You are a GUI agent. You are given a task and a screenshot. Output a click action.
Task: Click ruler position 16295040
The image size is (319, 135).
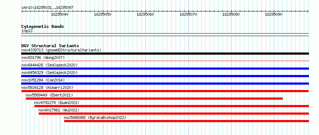(x=60, y=14)
